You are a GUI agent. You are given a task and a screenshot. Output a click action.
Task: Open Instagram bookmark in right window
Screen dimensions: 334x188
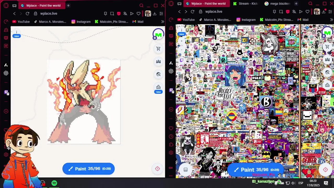pyautogui.click(x=246, y=20)
